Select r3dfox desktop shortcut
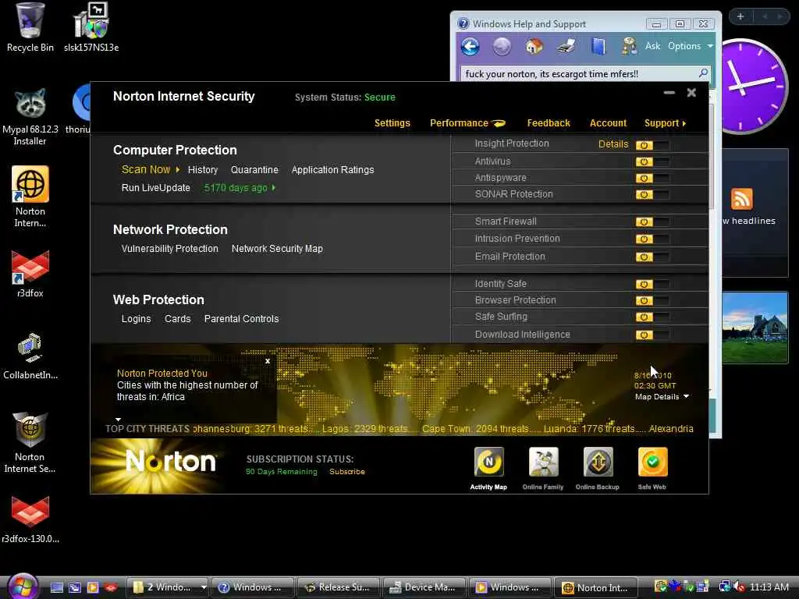This screenshot has height=599, width=799. click(30, 274)
